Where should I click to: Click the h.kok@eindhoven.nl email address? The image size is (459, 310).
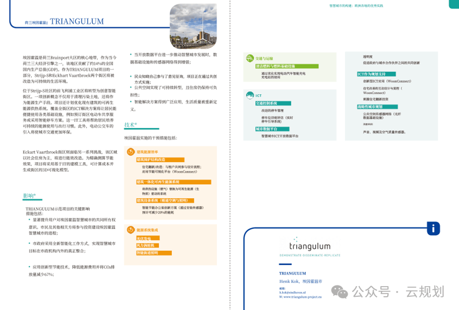(x=293, y=293)
